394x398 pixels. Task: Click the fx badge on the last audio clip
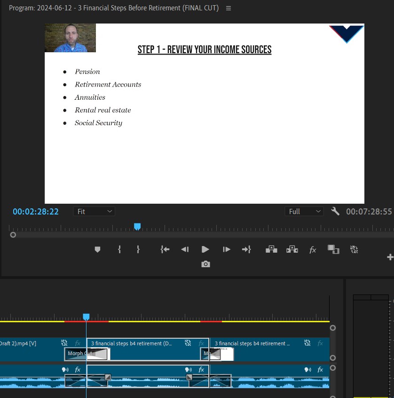[x=320, y=370]
